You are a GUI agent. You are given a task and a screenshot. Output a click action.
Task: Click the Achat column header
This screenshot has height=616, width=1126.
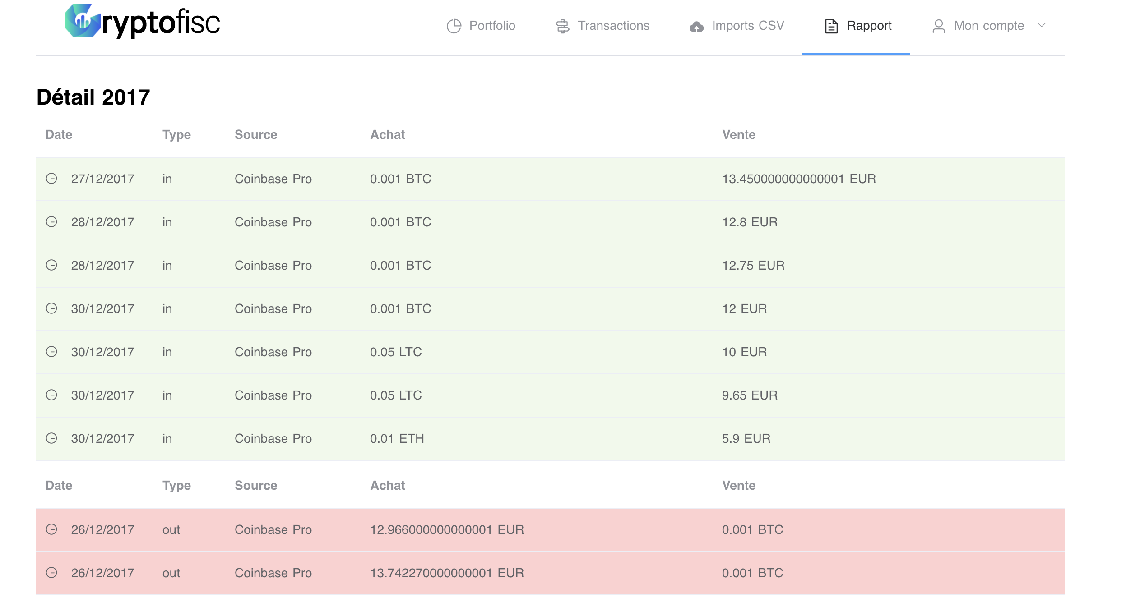coord(387,134)
